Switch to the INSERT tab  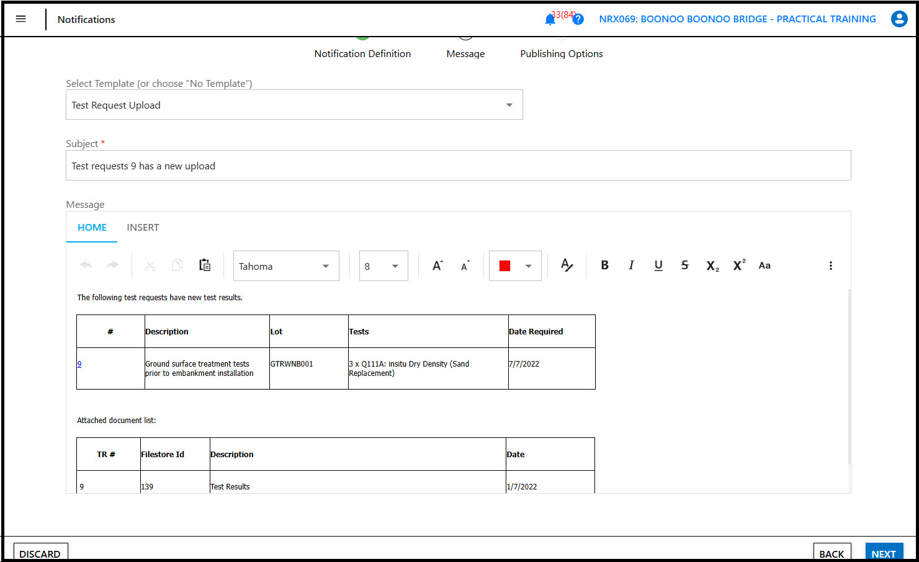pyautogui.click(x=143, y=228)
